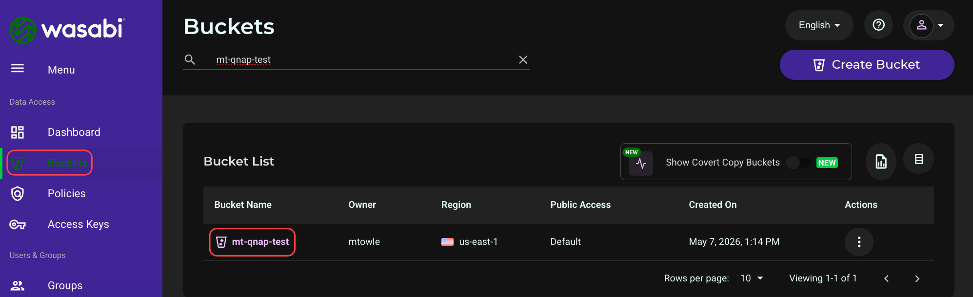Image resolution: width=973 pixels, height=297 pixels.
Task: Open the Dashboard icon in sidebar
Action: (18, 132)
